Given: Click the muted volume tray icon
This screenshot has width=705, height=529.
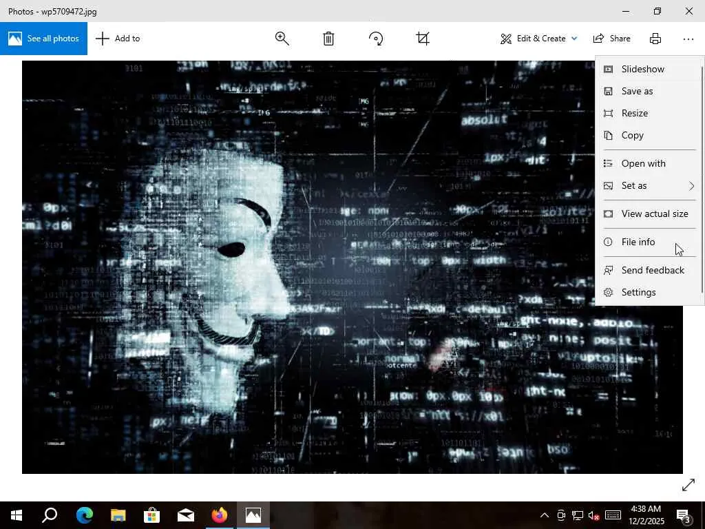Looking at the screenshot, I should tap(593, 515).
